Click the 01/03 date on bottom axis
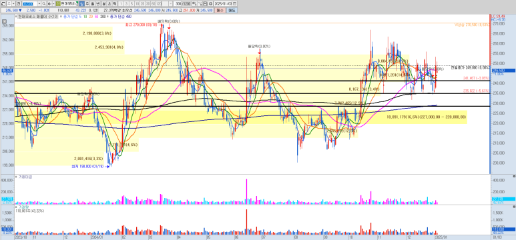Screen dimensions: 516x240 [497, 237]
